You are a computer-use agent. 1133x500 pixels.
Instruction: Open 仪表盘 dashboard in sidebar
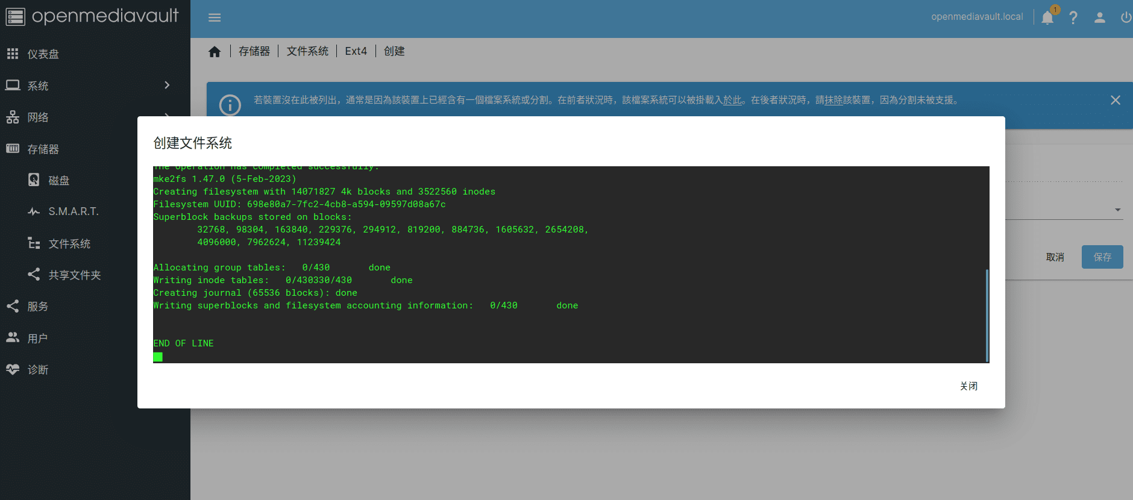tap(43, 54)
